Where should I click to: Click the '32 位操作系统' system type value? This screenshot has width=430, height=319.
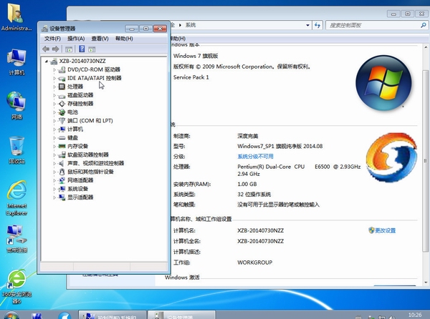[x=254, y=195]
